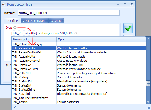Image resolution: width=151 pixels, height=110 pixels.
Task: Click the 'Wartość łączna VAT' description
Action: click(70, 65)
